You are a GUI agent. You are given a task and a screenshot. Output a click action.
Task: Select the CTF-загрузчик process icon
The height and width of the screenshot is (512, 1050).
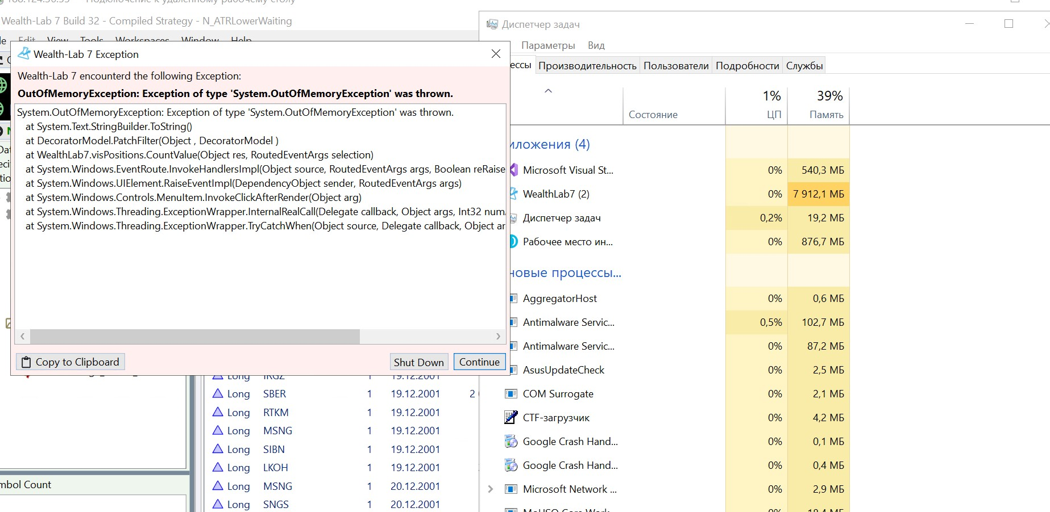tap(511, 418)
